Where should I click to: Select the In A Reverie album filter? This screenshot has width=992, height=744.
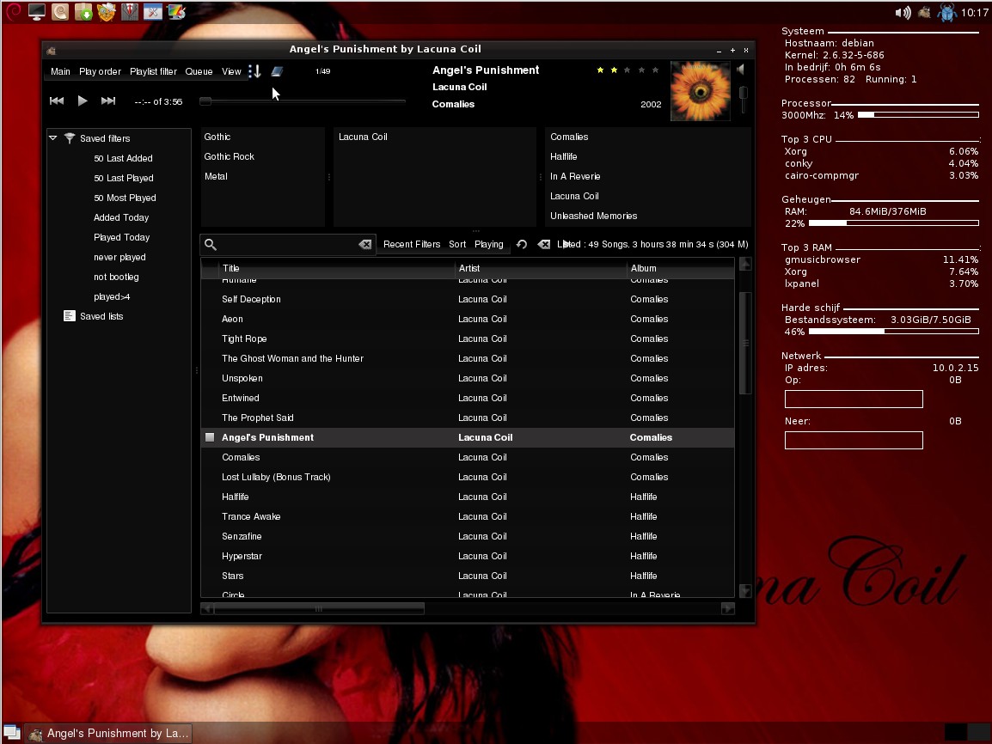coord(575,176)
